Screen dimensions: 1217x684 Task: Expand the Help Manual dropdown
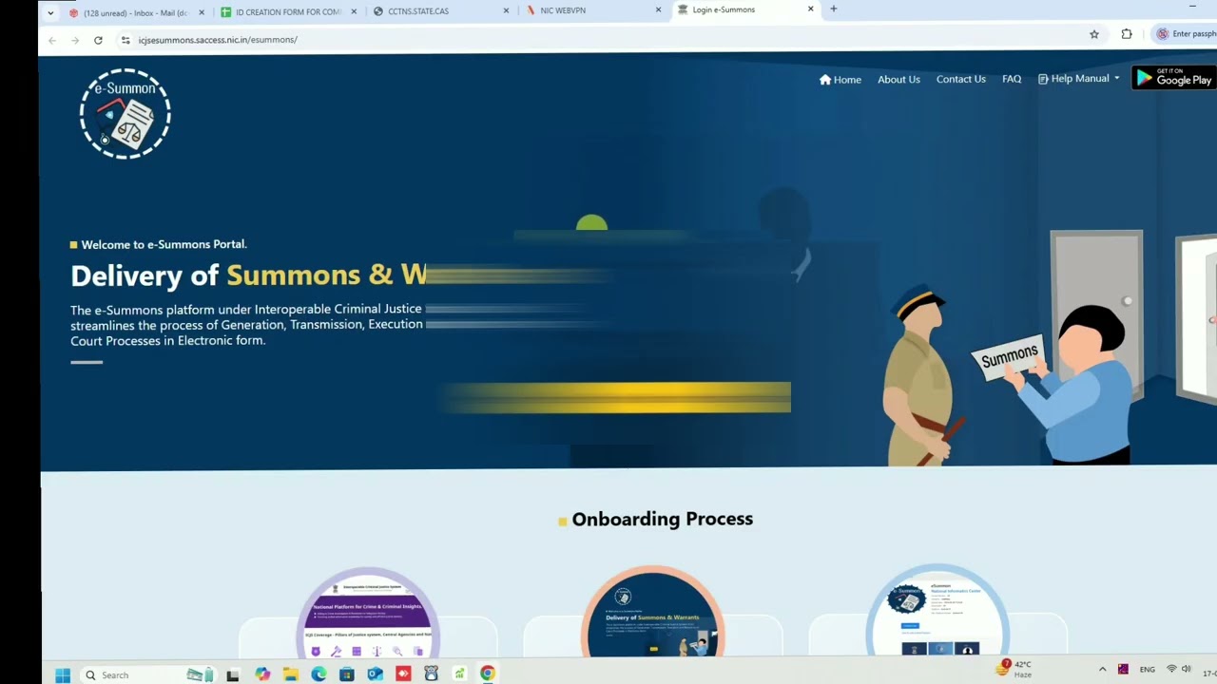click(x=1079, y=79)
